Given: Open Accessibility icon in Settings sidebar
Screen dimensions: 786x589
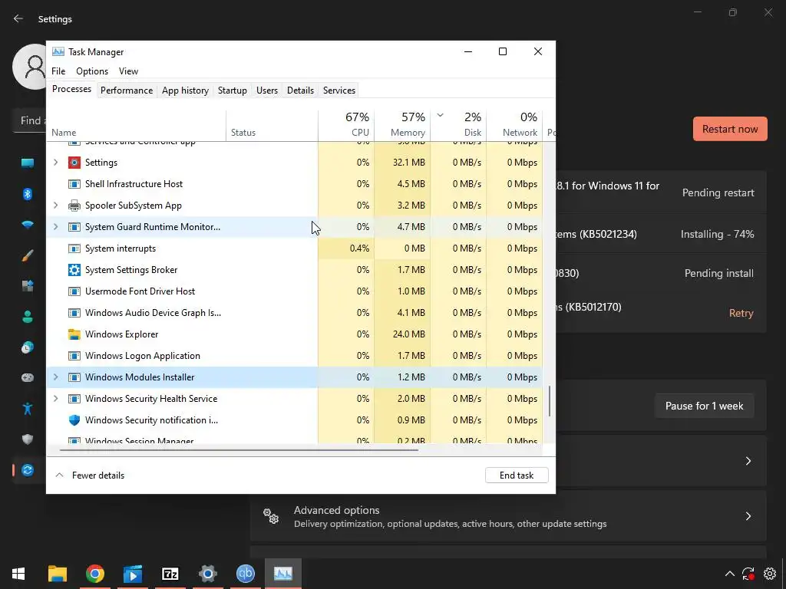Looking at the screenshot, I should tap(28, 409).
